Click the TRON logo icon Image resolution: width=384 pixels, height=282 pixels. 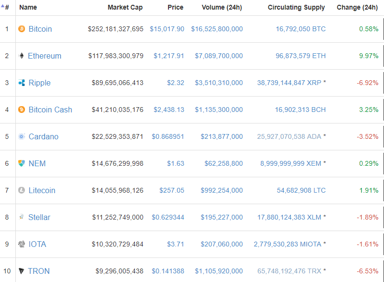[22, 271]
